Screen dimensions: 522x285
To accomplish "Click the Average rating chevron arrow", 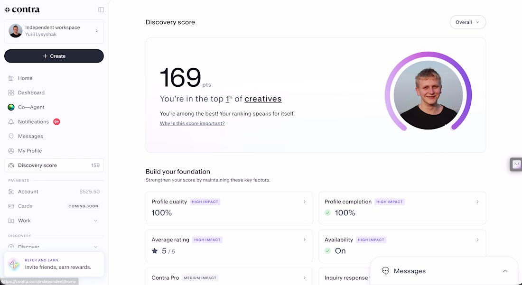I will 304,239.
